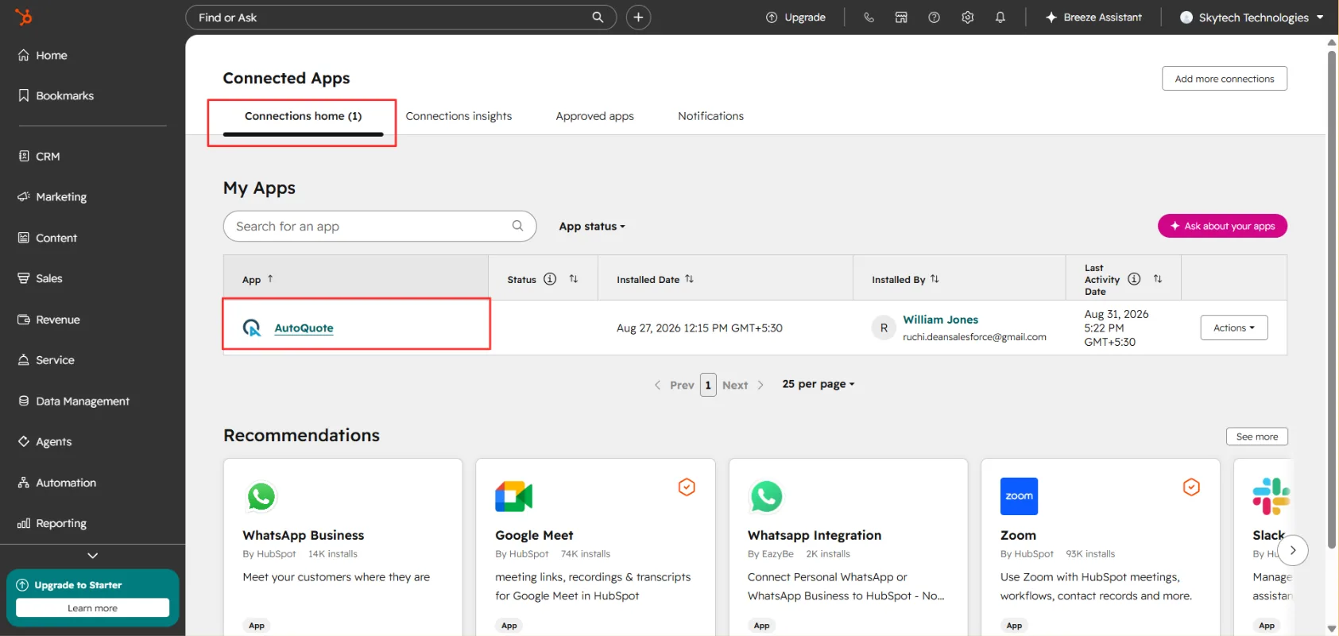Click the certified badge on Google Meet card
Screen dimensions: 1339x636
[687, 487]
